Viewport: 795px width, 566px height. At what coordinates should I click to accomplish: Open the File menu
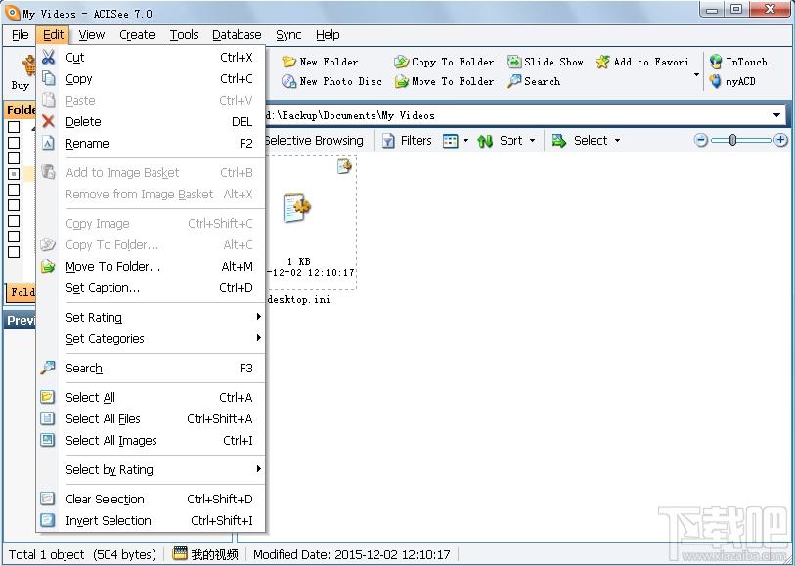coord(21,35)
